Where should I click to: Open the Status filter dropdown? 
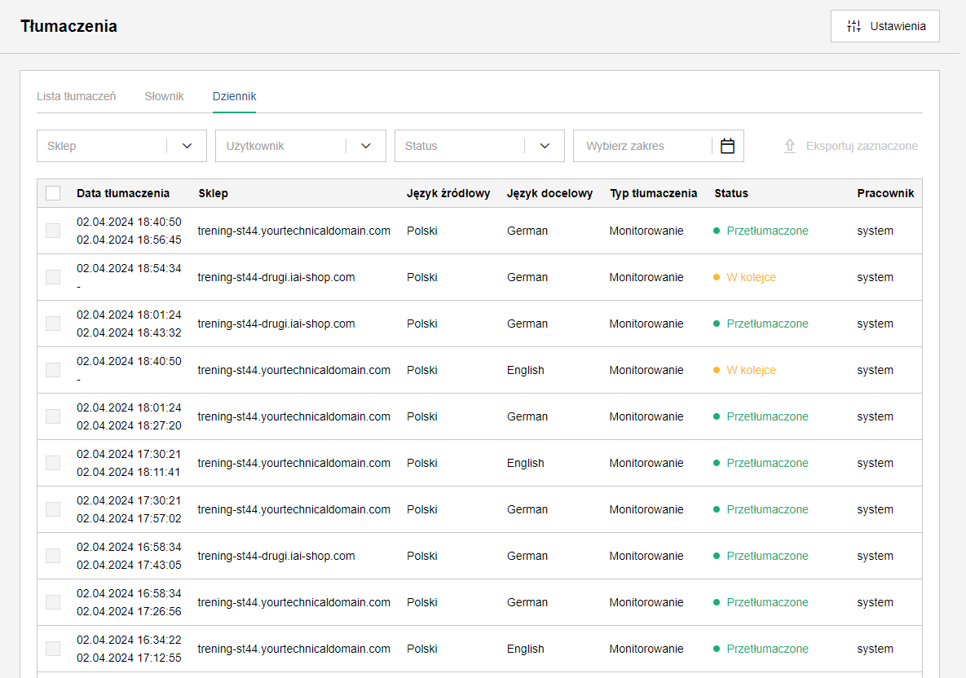coord(479,146)
